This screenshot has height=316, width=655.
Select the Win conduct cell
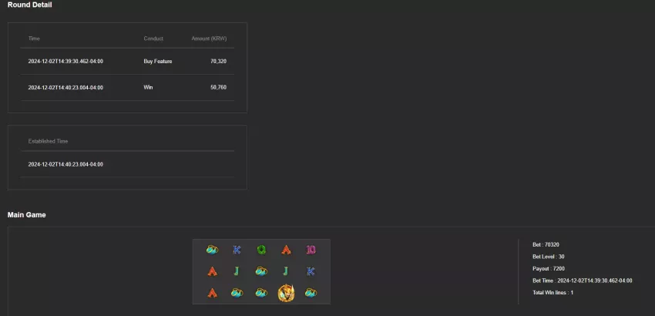click(x=148, y=87)
